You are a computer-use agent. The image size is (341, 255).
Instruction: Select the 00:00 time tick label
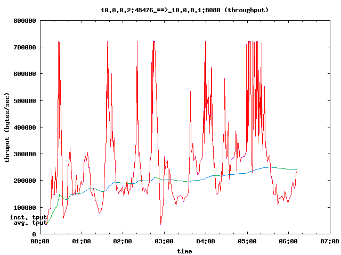coord(40,241)
